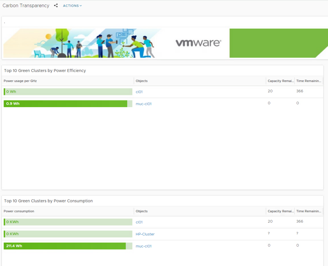
Task: Open muc-cl01 link in Power Efficiency table
Action: coord(143,104)
